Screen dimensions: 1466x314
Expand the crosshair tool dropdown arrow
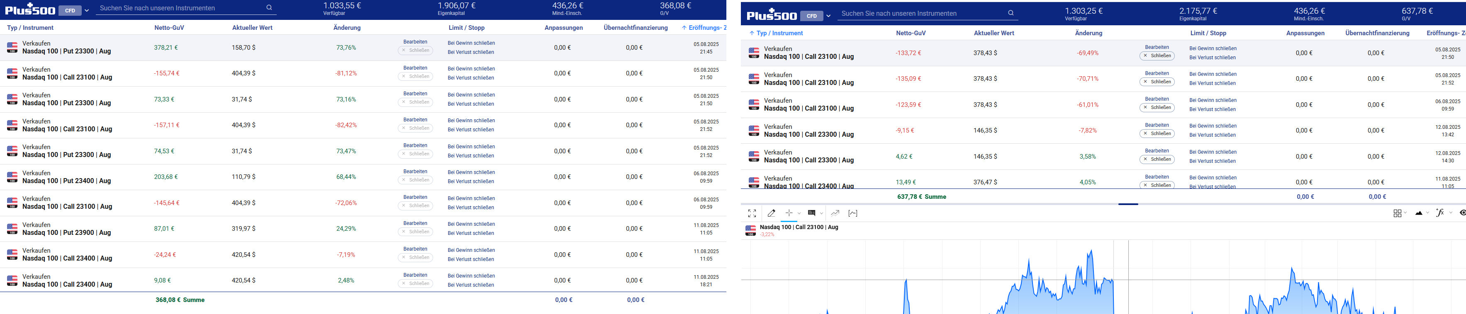[x=799, y=213]
